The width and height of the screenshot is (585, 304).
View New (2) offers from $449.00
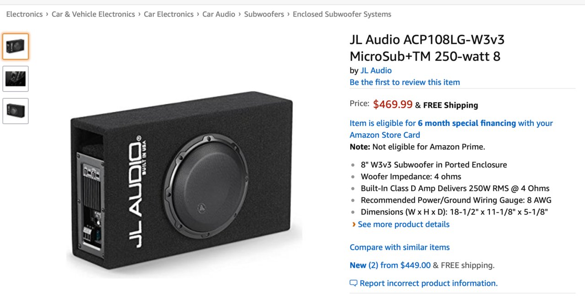click(x=390, y=265)
